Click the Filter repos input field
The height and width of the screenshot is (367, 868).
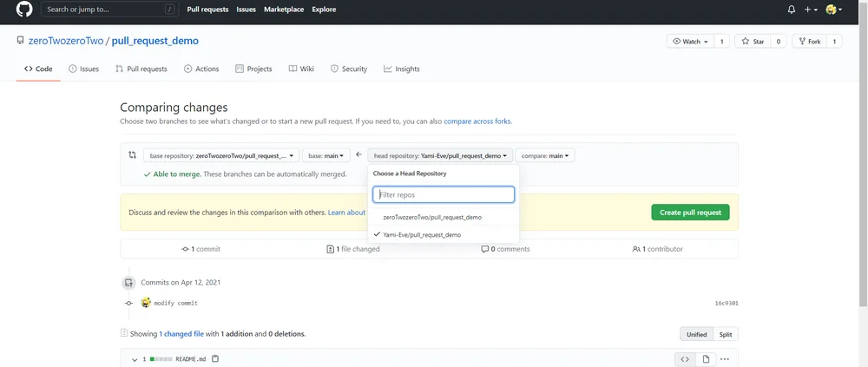tap(444, 195)
